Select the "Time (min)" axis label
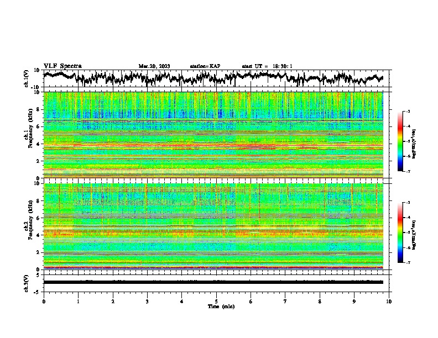This screenshot has height=338, width=438. (x=221, y=307)
